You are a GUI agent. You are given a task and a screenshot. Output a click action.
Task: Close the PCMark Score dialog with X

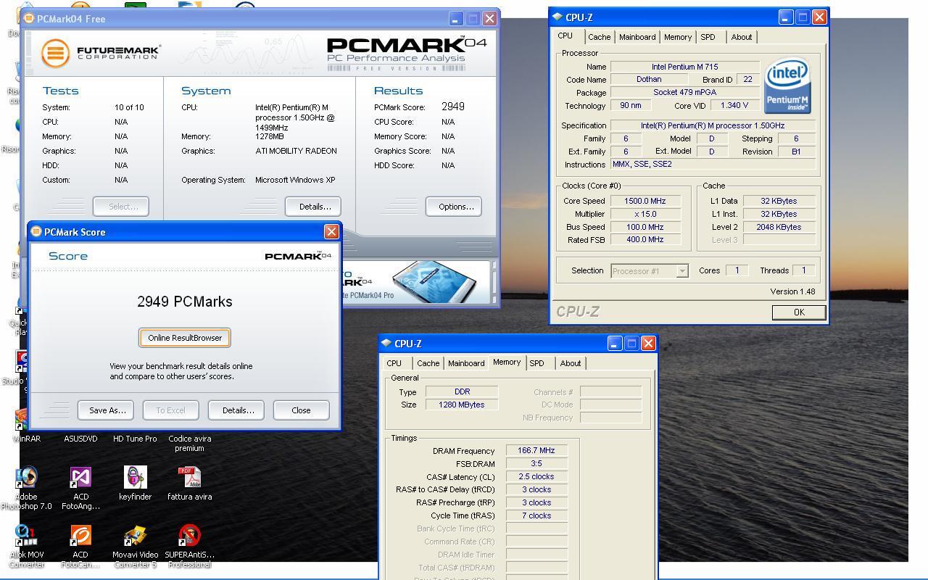[x=331, y=232]
